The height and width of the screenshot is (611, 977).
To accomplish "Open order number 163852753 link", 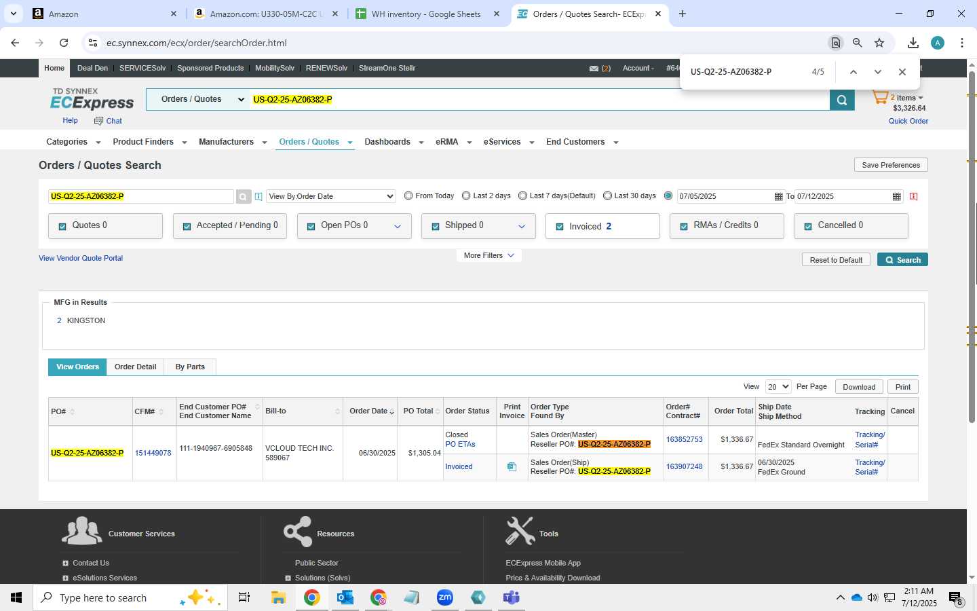I will point(684,440).
